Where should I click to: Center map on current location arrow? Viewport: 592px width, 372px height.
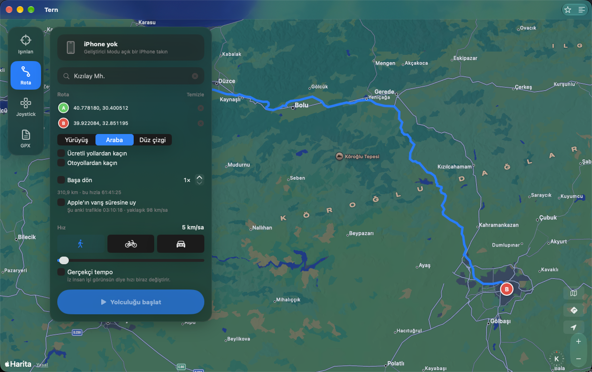pyautogui.click(x=574, y=327)
